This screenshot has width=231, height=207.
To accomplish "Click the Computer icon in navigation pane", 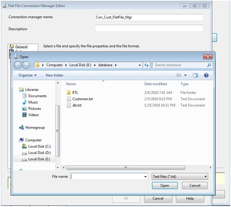I will coord(21,140).
